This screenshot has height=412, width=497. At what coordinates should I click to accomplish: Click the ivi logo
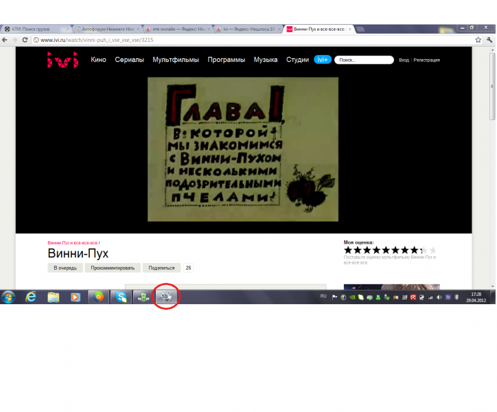point(62,60)
